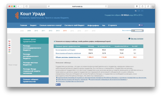Click Общие расходы правительства total link
This screenshot has width=162, height=97.
(x=68, y=57)
